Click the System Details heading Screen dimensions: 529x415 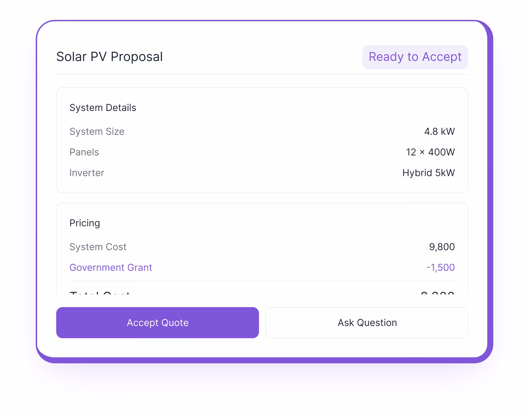pos(103,108)
